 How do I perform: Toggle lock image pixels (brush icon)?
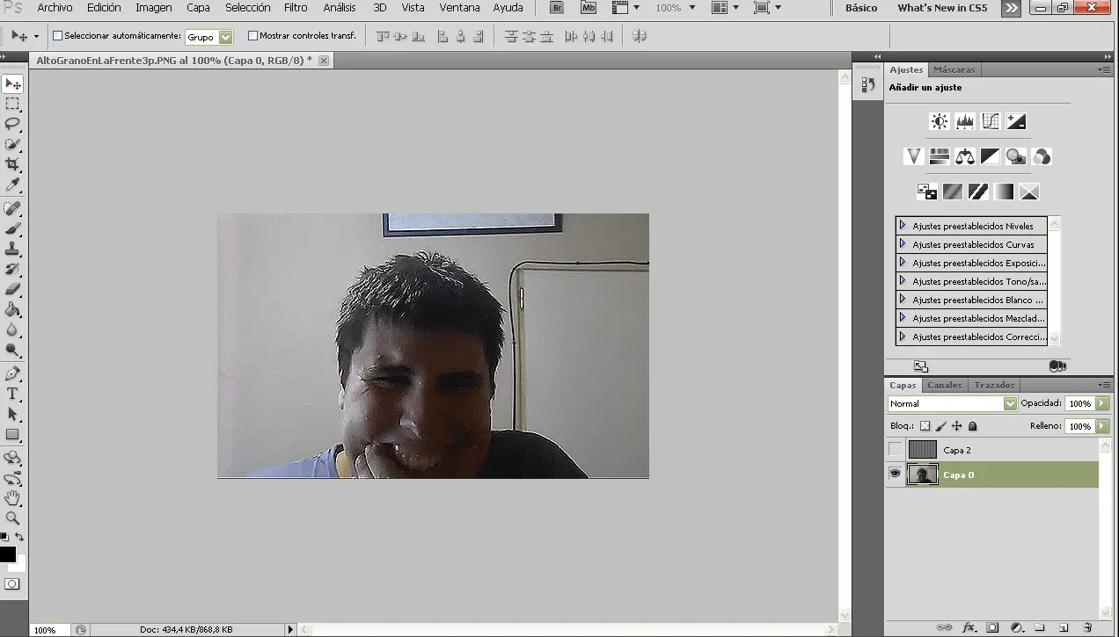pyautogui.click(x=940, y=426)
